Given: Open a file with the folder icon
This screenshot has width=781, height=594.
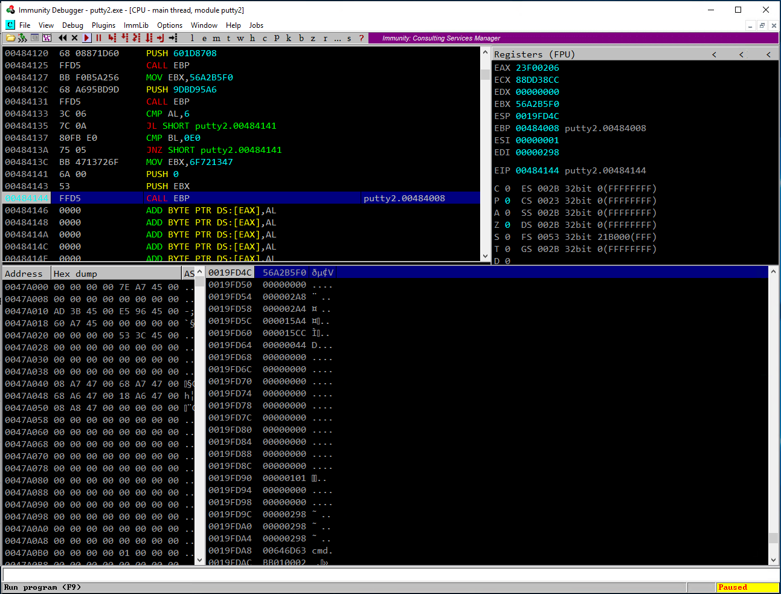Looking at the screenshot, I should click(x=10, y=38).
